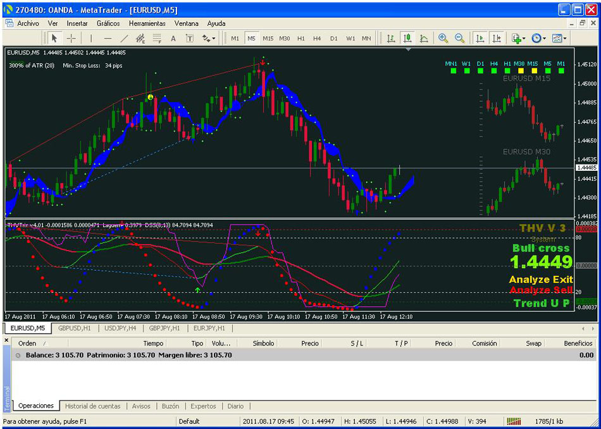Switch to the H4 timeframe
The height and width of the screenshot is (429, 601).
click(x=317, y=38)
